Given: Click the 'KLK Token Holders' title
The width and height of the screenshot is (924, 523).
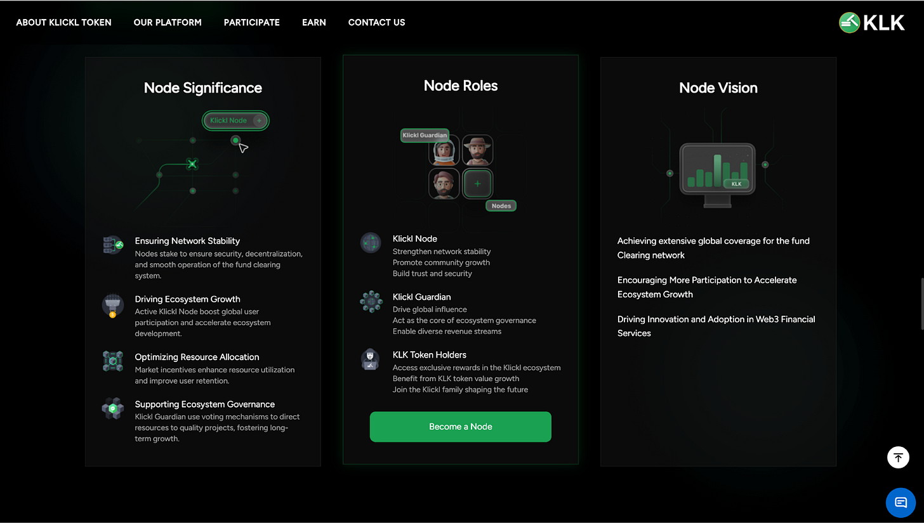Looking at the screenshot, I should click(430, 355).
